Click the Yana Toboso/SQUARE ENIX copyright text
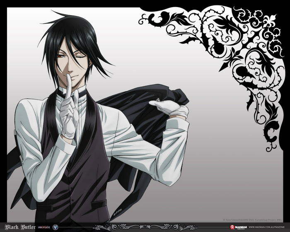The image size is (290, 232). pyautogui.click(x=252, y=220)
